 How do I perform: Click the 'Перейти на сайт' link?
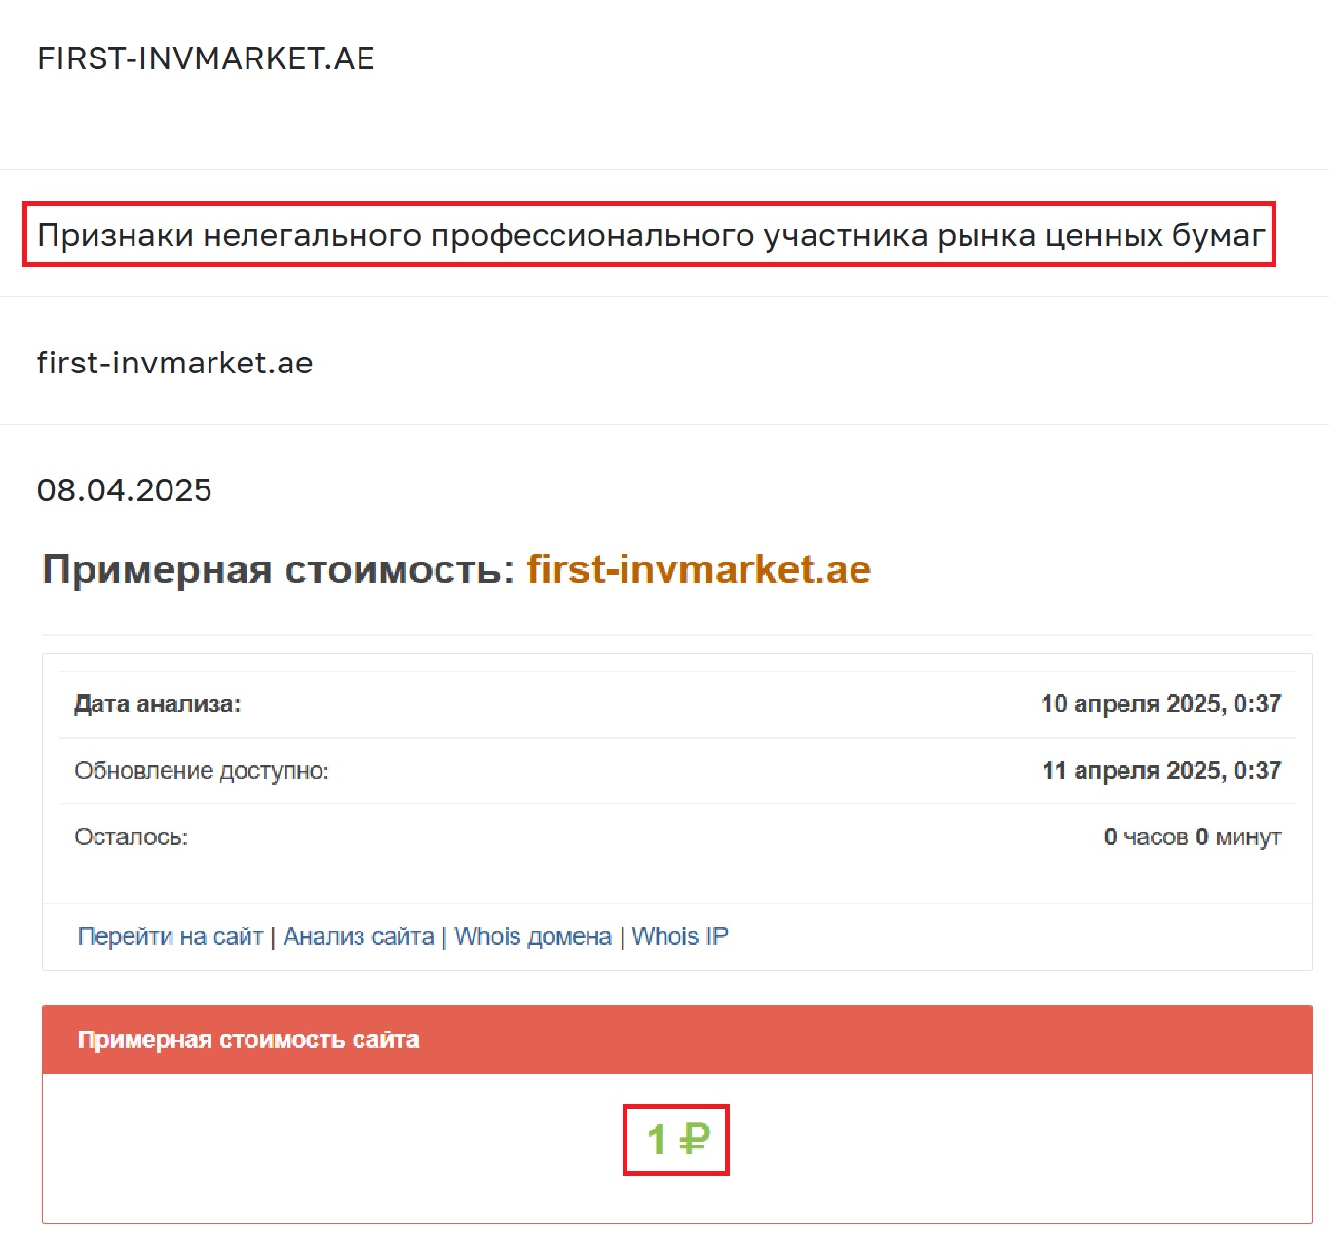click(x=170, y=936)
